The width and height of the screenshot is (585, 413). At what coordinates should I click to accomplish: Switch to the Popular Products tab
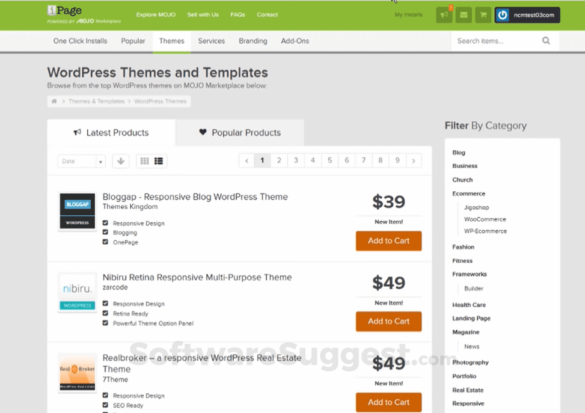[239, 132]
